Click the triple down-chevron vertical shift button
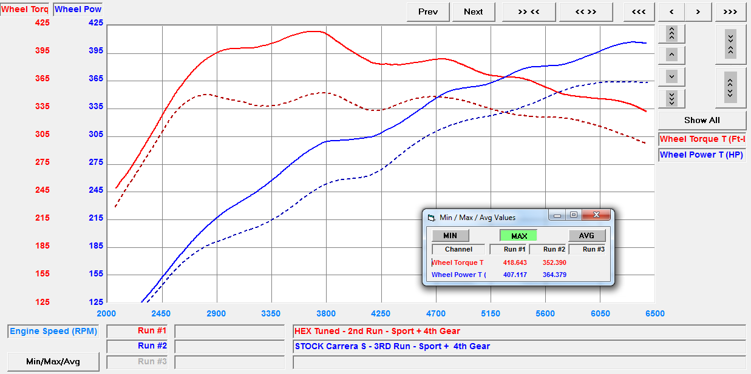 click(x=671, y=98)
